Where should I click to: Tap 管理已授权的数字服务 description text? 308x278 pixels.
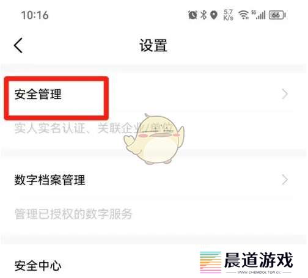coord(73,214)
